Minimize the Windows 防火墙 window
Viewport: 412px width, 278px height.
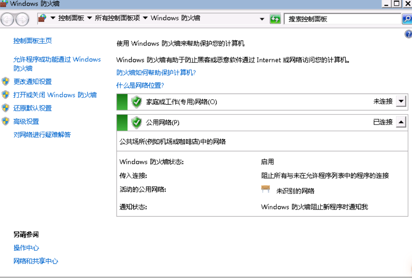tap(386, 4)
